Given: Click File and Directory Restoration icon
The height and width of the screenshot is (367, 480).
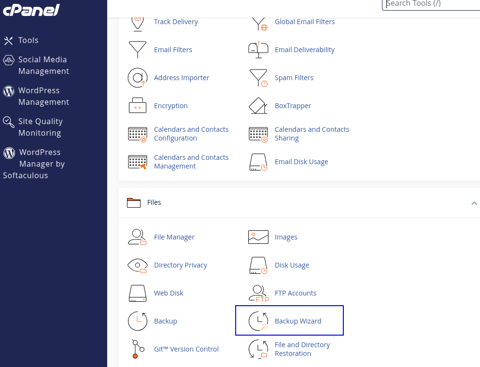Looking at the screenshot, I should (258, 349).
